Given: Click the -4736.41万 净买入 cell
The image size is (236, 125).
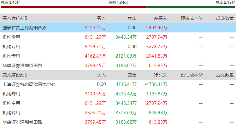Looking at the screenshot, I should click(156, 84).
